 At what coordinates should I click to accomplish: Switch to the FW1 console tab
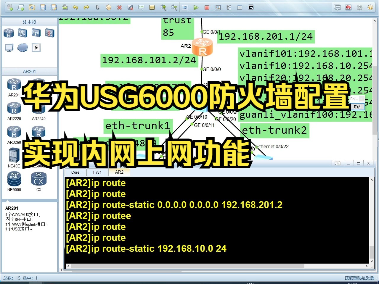coord(97,172)
